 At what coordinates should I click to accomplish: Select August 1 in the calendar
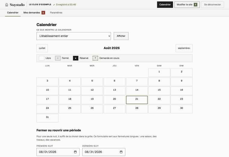click(159, 72)
